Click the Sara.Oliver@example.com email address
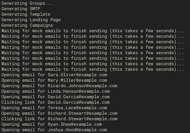 (x=77, y=75)
